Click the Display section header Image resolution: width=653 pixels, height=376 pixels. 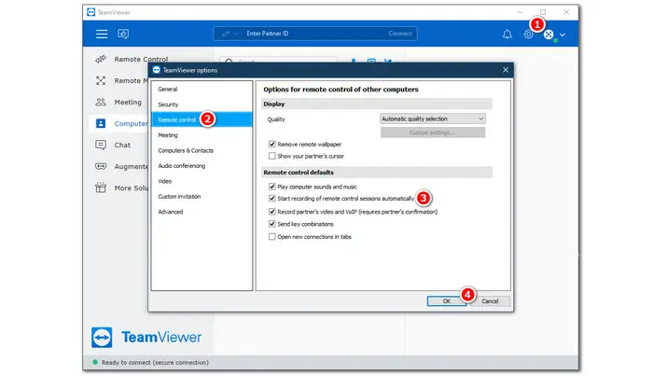[x=377, y=104]
